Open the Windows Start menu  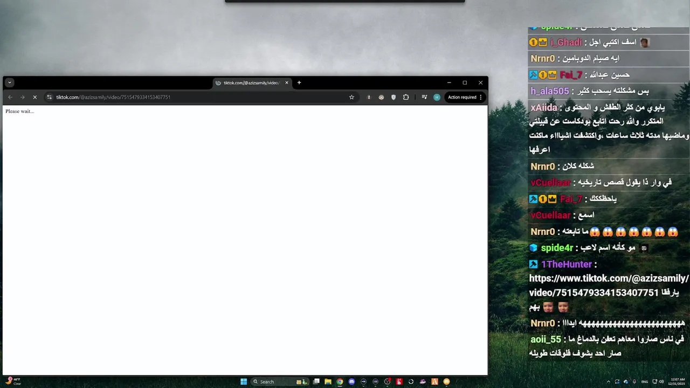(244, 382)
